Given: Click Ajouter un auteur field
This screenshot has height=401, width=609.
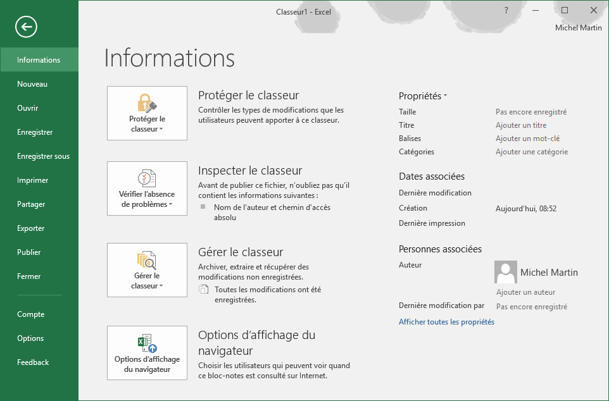Looking at the screenshot, I should (525, 292).
